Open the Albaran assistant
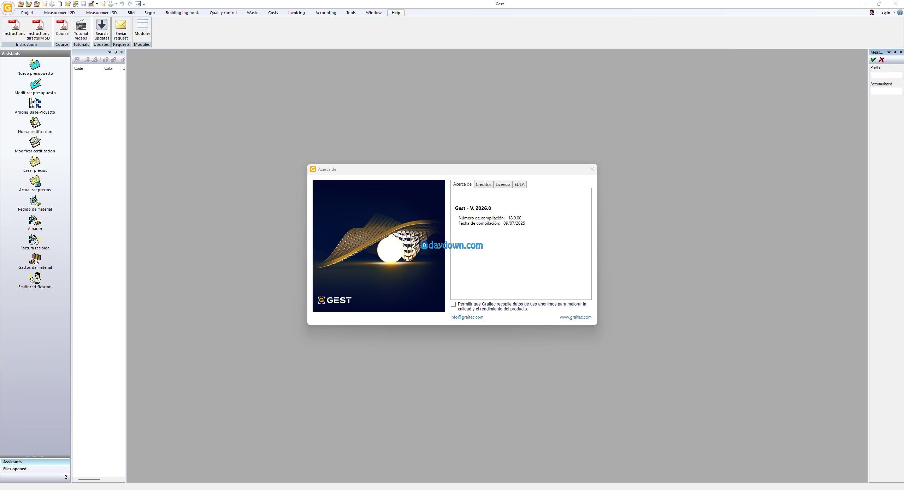Image resolution: width=904 pixels, height=490 pixels. pyautogui.click(x=35, y=223)
